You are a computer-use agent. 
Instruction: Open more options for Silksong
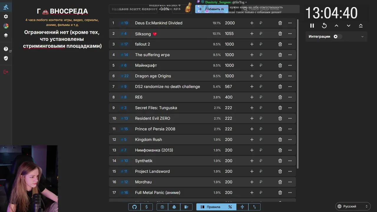[x=290, y=34]
